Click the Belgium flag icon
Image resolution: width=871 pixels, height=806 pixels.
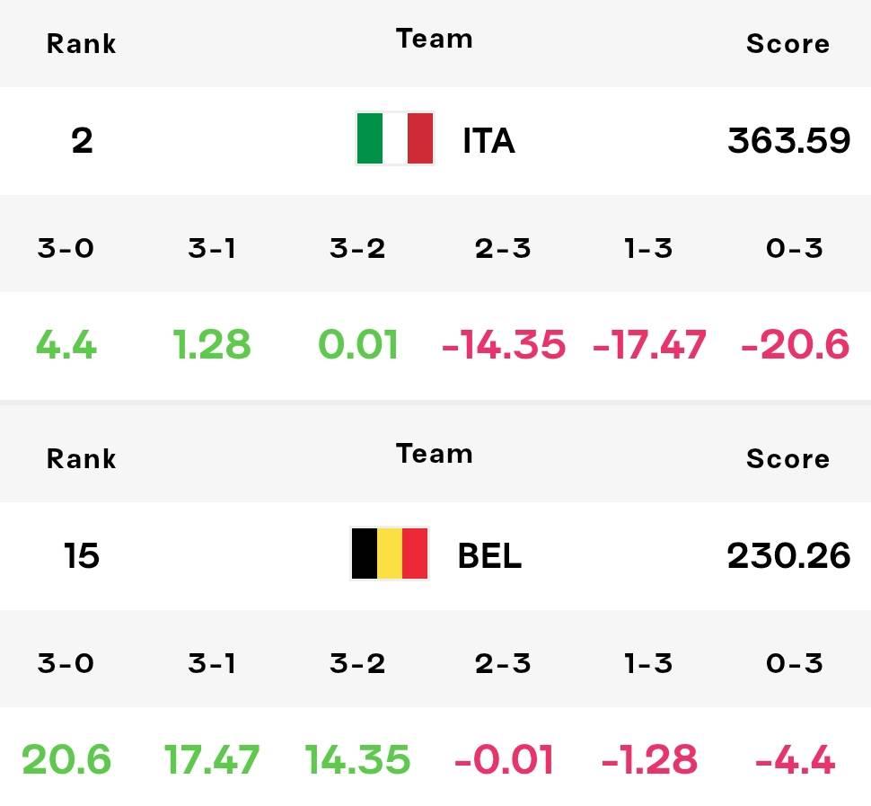pyautogui.click(x=390, y=554)
